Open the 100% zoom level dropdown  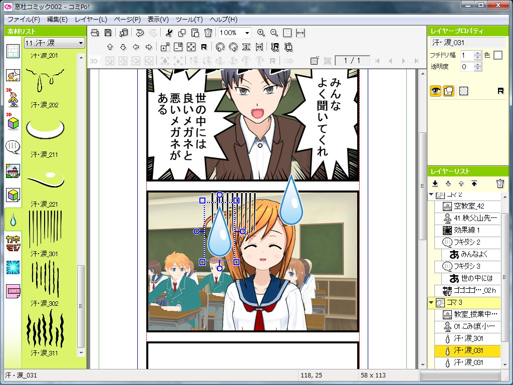coord(247,33)
